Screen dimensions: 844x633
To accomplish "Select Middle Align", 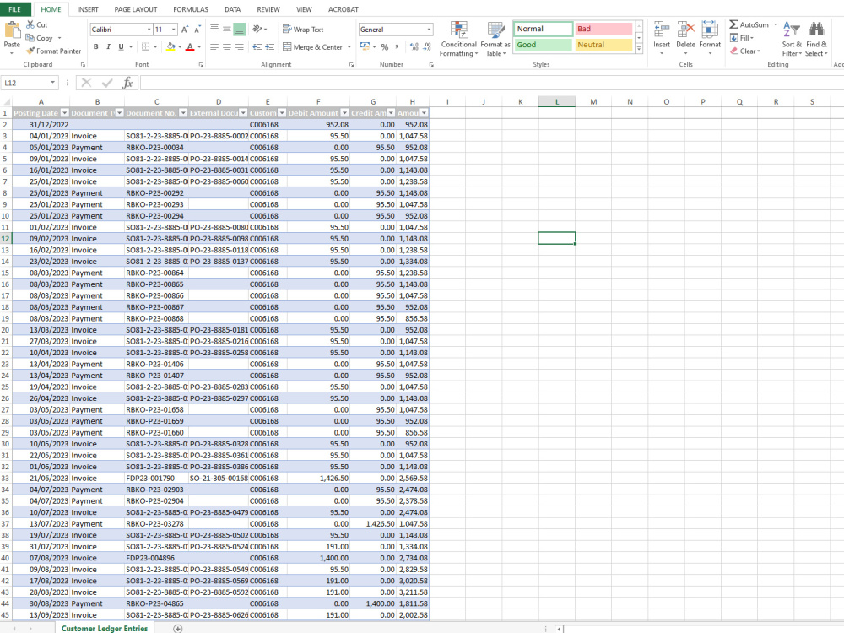I will (226, 29).
